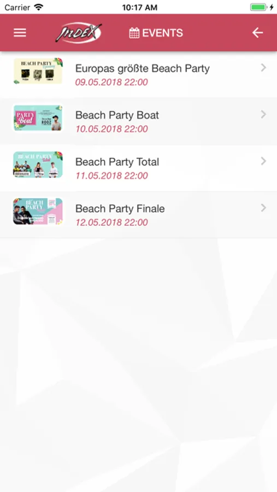Click the calendar icon beside EVENTS
Viewport: 277px width, 492px height.
134,33
